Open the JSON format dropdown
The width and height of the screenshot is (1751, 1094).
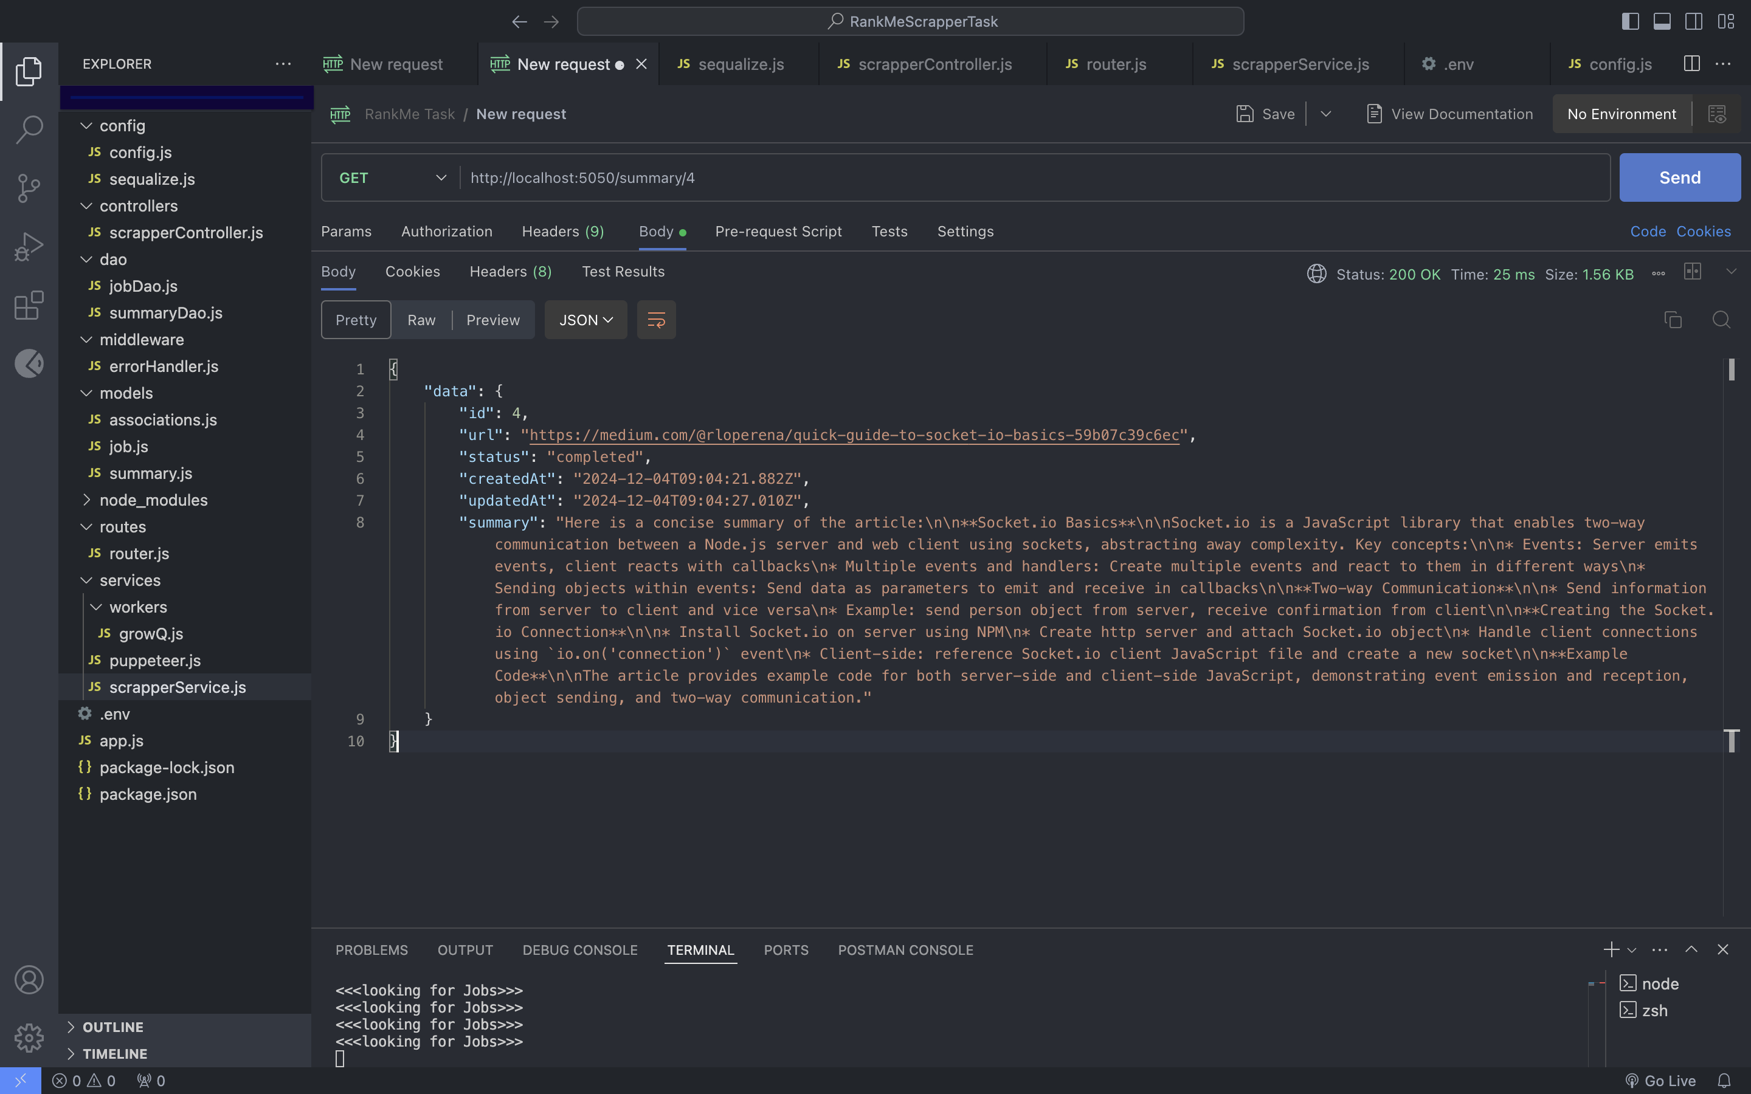[585, 320]
